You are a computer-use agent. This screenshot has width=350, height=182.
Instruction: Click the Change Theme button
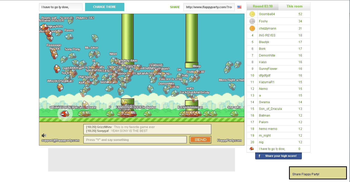pos(105,7)
